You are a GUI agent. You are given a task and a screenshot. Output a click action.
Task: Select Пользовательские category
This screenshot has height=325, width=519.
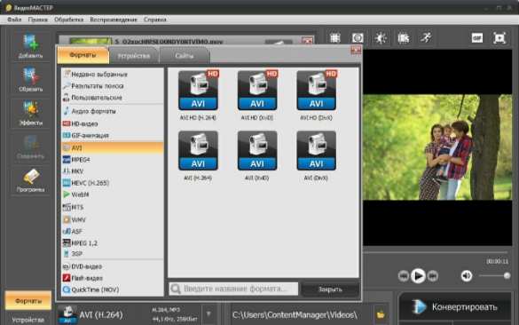click(113, 98)
